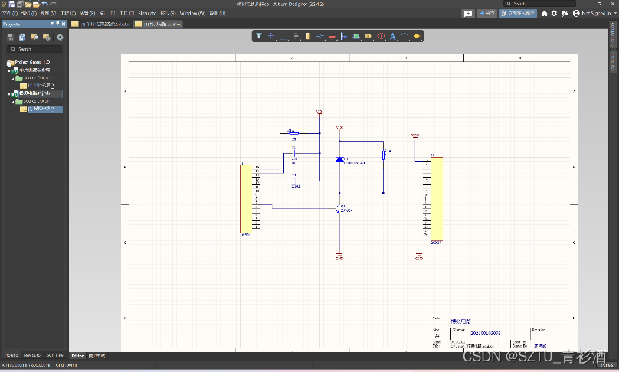Open the Components side panel tab on right edge
619x372 pixels.
tap(613, 34)
